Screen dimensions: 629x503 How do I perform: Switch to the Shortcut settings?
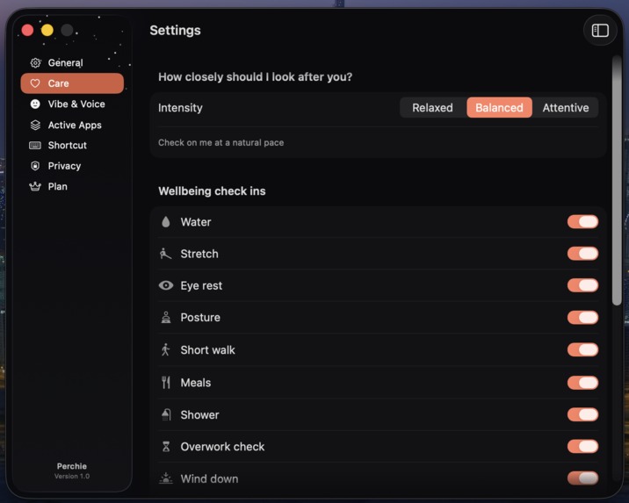click(x=72, y=145)
